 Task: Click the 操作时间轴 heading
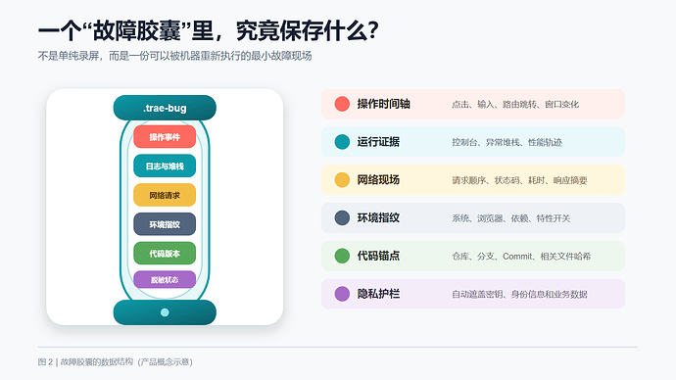point(383,104)
